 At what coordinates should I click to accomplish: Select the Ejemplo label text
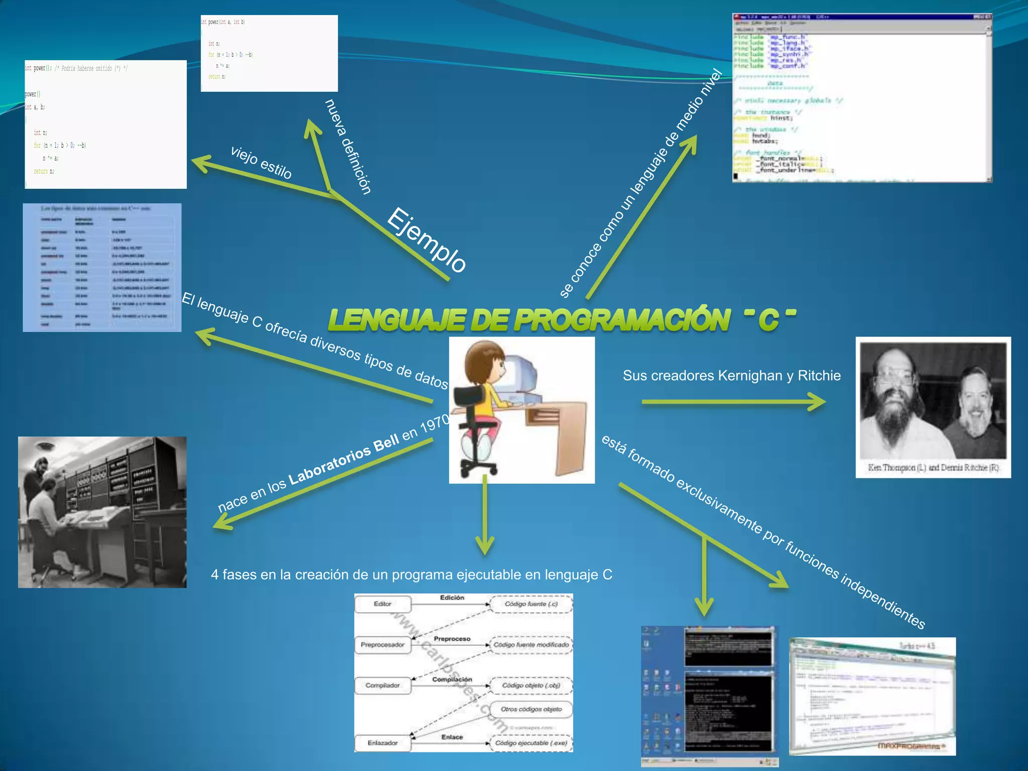click(x=427, y=240)
